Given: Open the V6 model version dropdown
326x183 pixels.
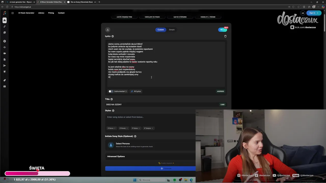Looking at the screenshot, I should coord(223,30).
